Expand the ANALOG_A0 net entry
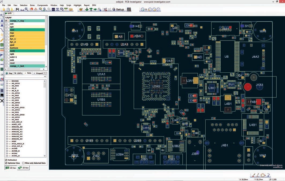The height and width of the screenshot is (181, 285). point(7,127)
